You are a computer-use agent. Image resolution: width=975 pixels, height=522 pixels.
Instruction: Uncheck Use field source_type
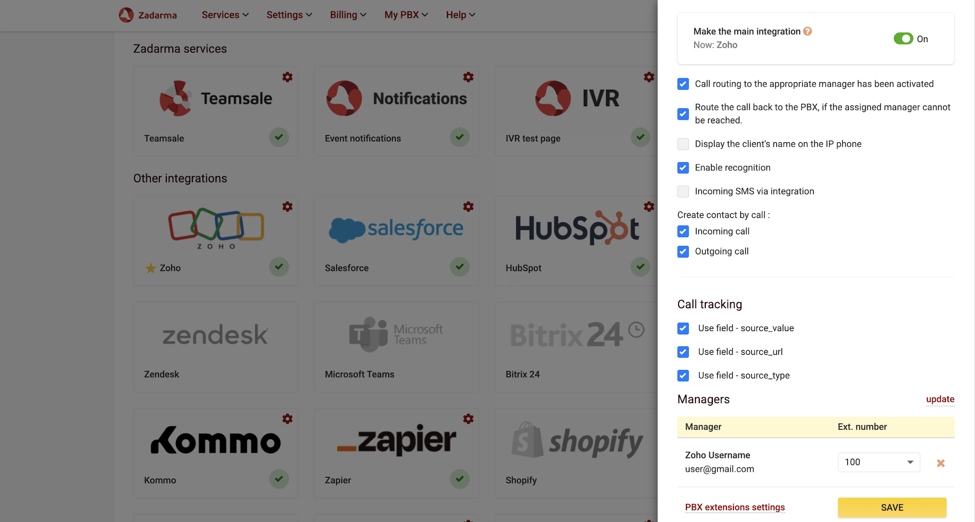[683, 375]
